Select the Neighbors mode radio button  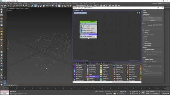(144, 41)
